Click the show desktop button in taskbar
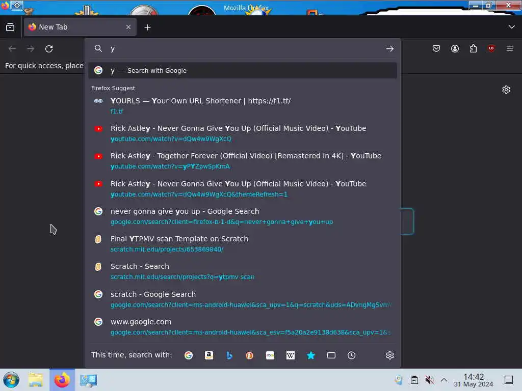Image resolution: width=522 pixels, height=391 pixels. point(509,380)
